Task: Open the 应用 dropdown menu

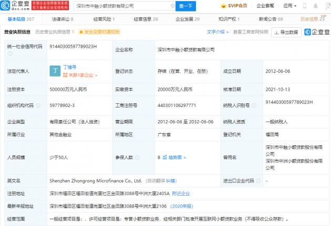Action: pyautogui.click(x=303, y=6)
